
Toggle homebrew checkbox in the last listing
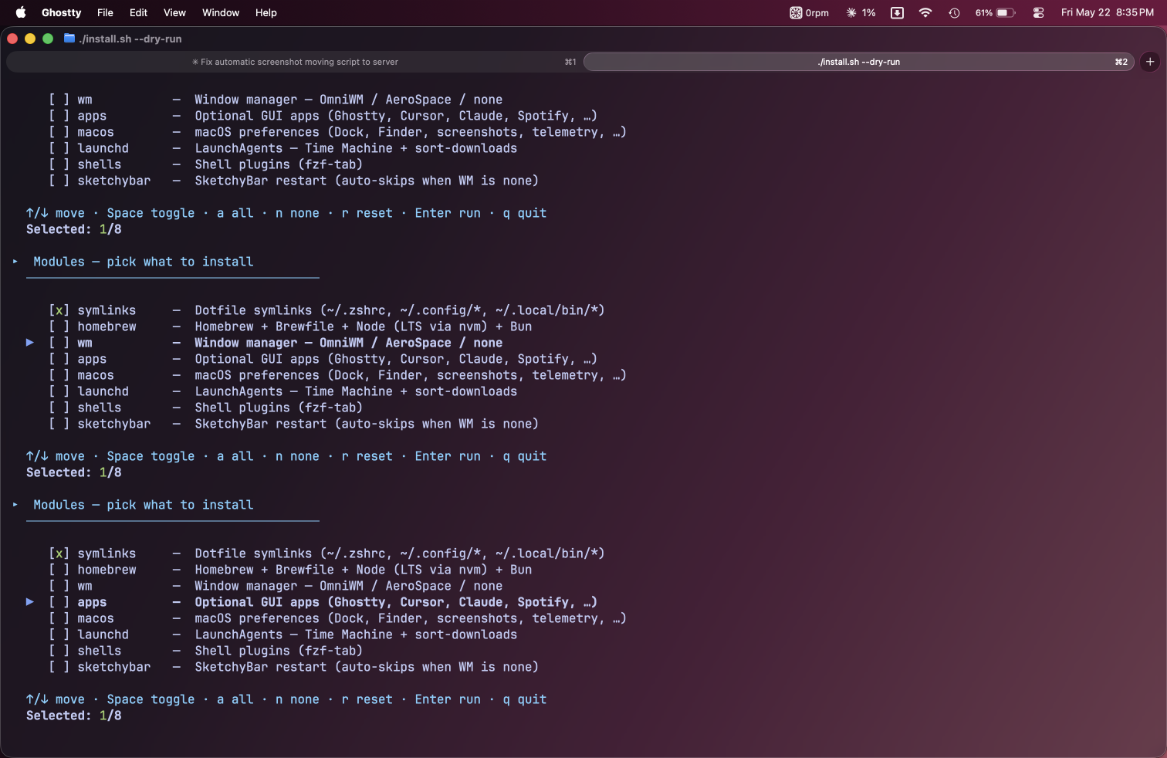(59, 570)
